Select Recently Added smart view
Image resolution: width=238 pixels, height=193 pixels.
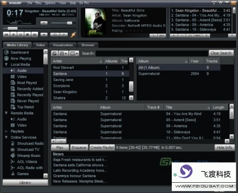(x=30, y=89)
